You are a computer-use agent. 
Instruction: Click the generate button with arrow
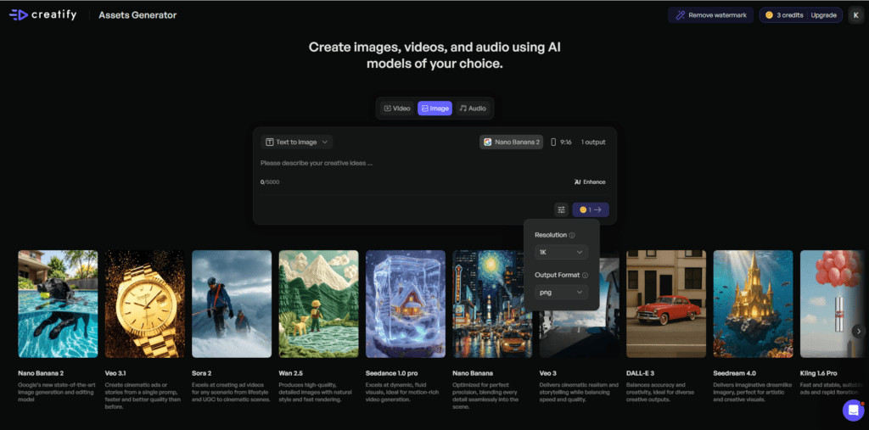click(591, 209)
